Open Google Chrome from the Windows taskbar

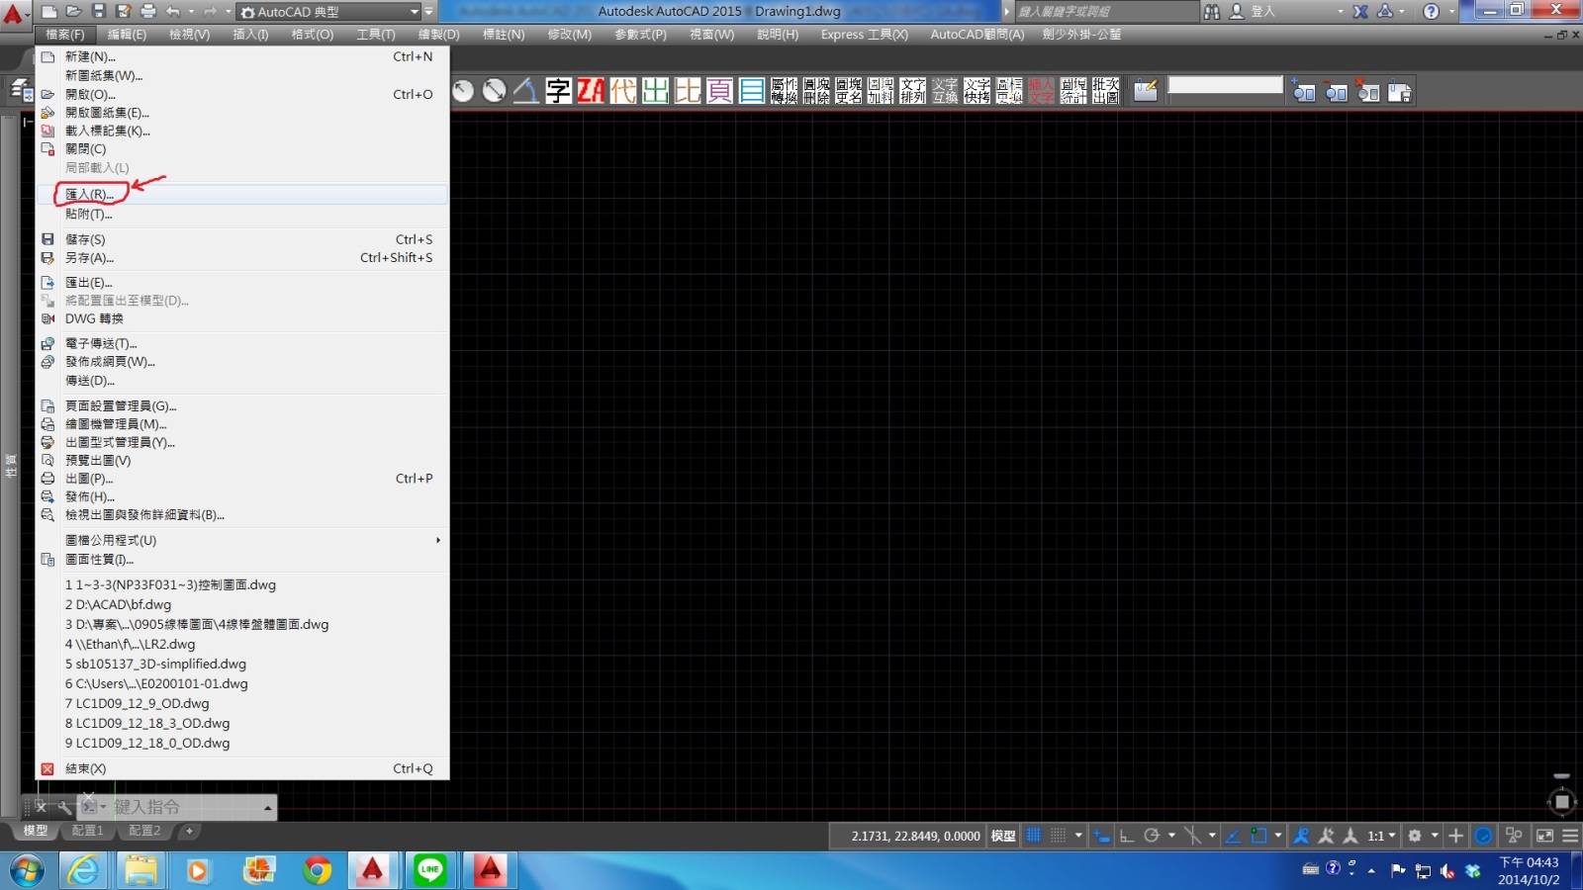coord(317,870)
